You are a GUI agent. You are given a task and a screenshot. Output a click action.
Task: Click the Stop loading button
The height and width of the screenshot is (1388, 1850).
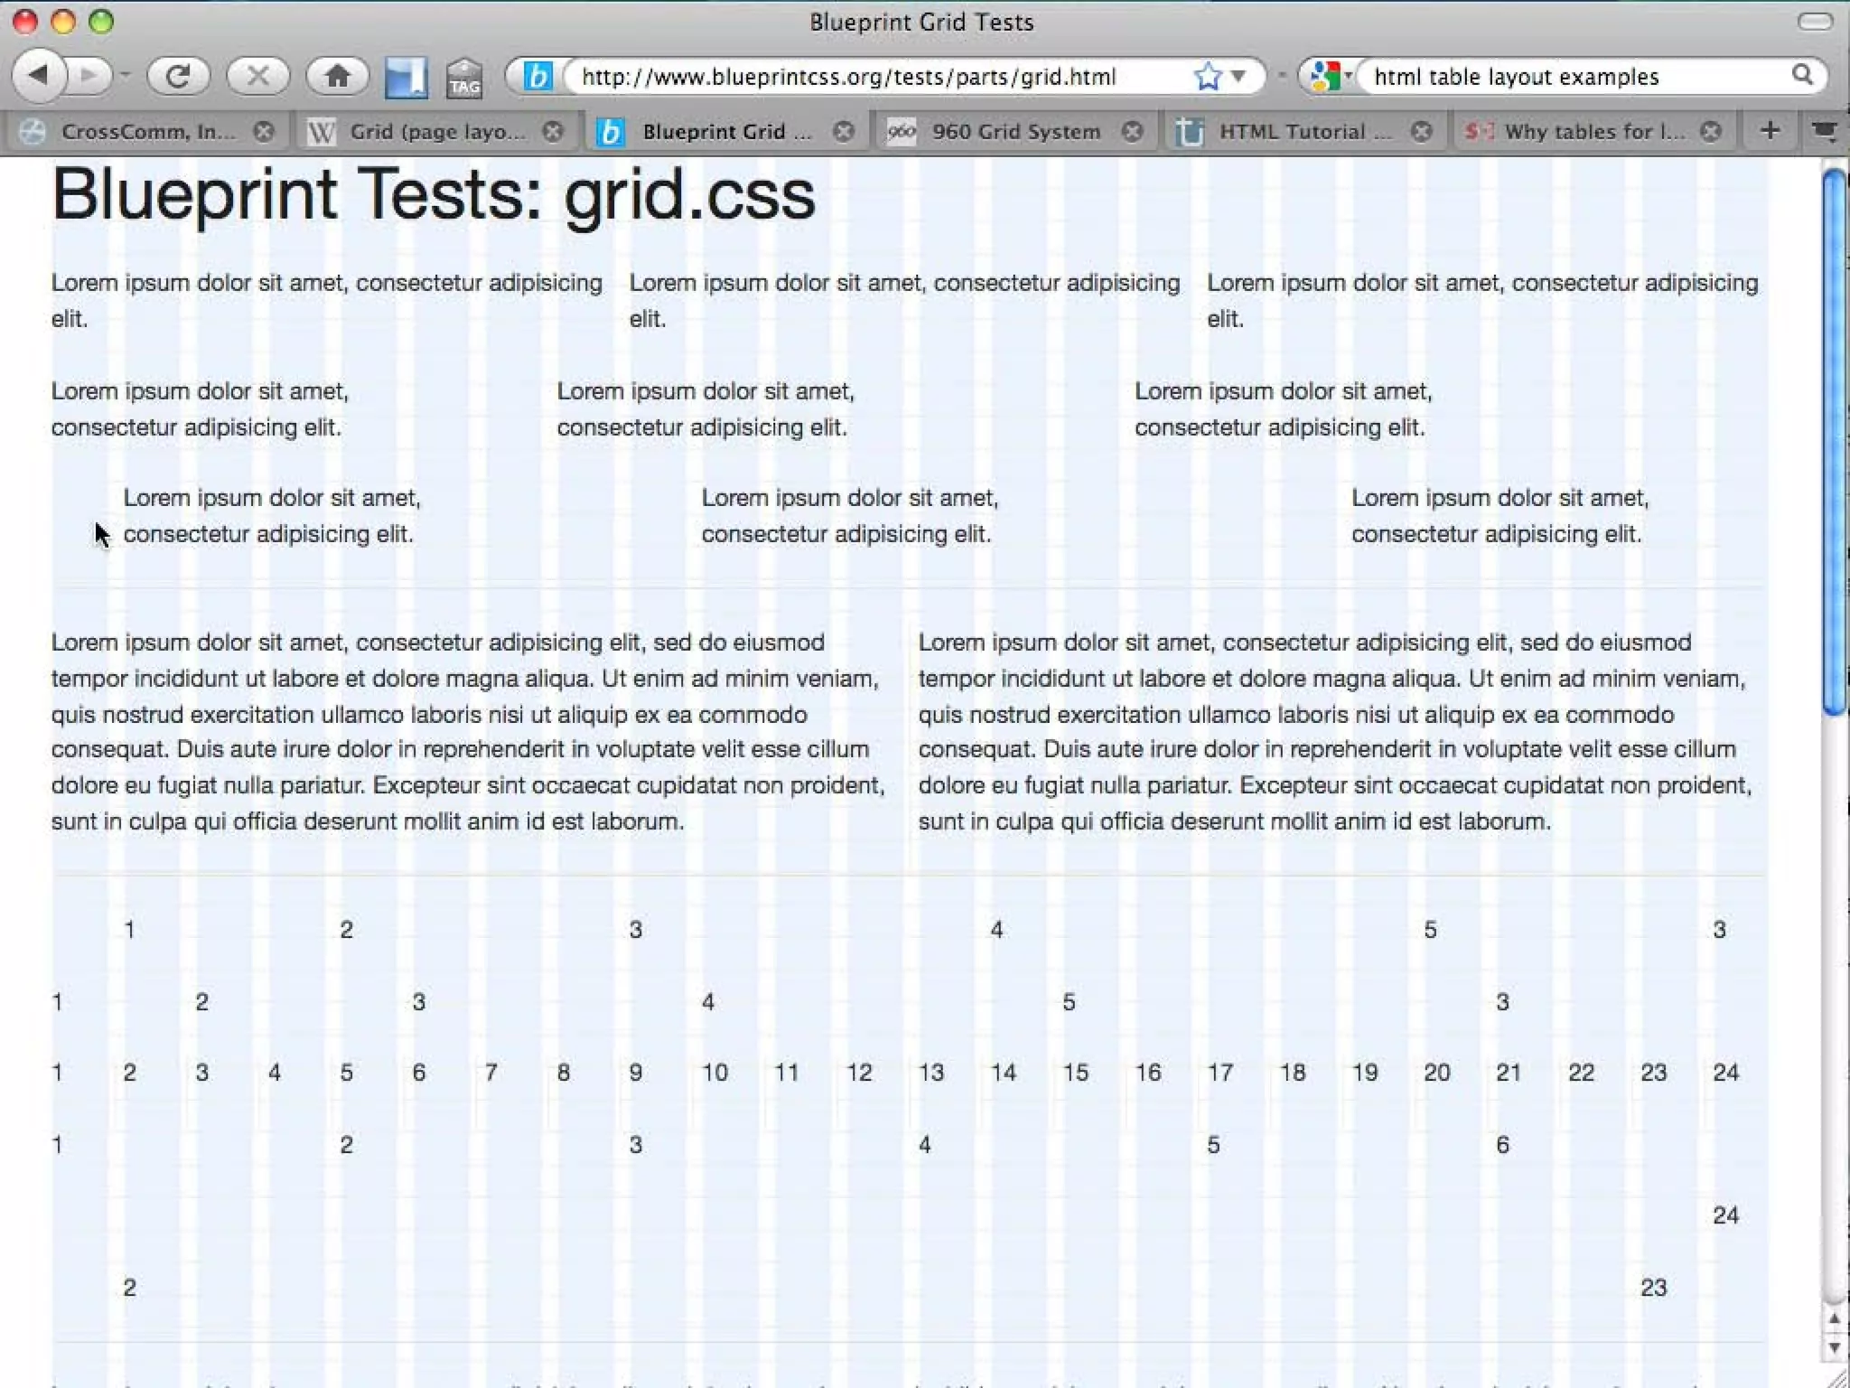tap(257, 77)
